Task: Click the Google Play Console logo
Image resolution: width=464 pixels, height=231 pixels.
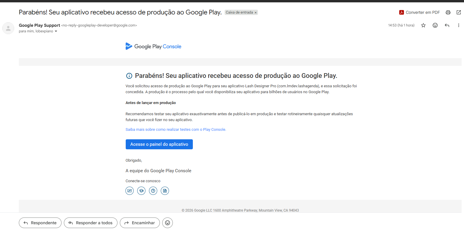Action: click(153, 46)
